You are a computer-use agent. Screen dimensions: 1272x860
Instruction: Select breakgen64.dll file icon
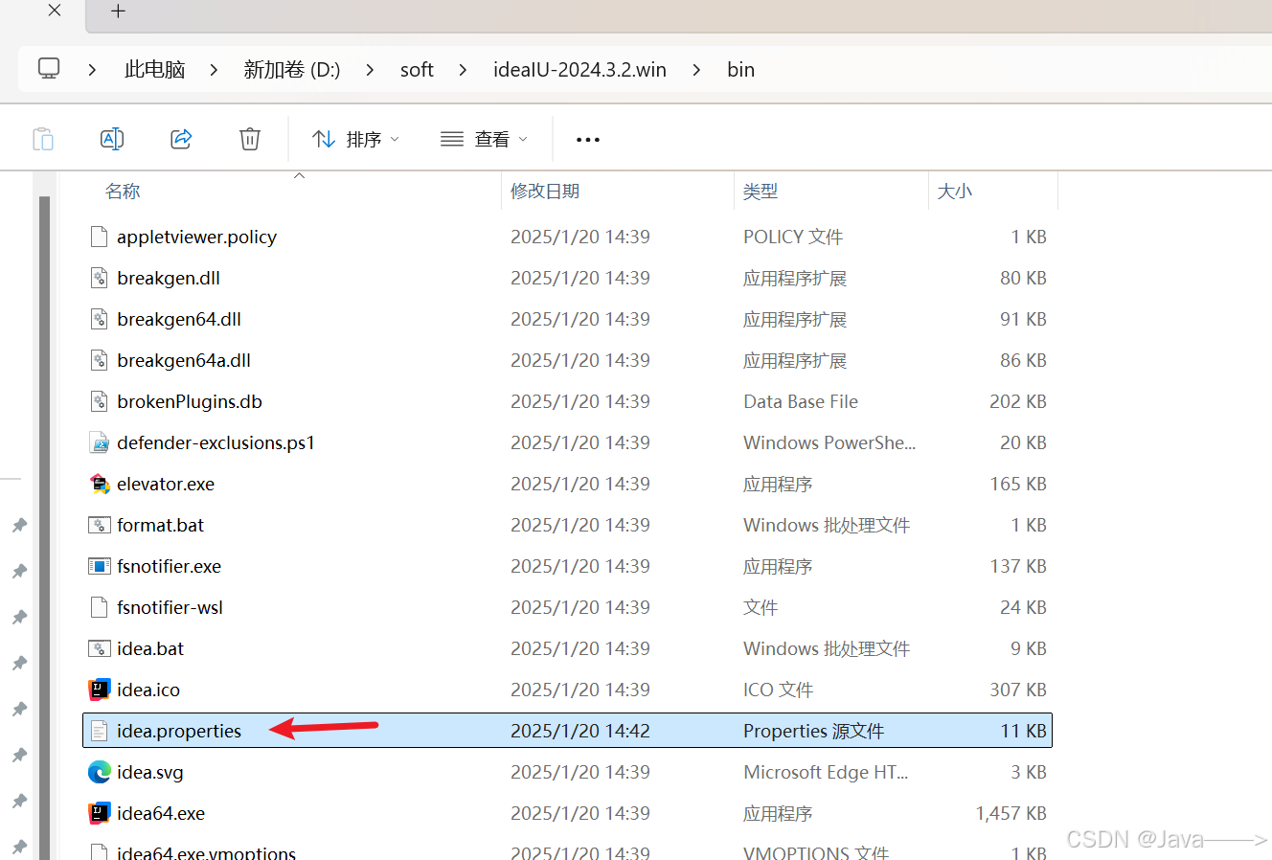[99, 319]
